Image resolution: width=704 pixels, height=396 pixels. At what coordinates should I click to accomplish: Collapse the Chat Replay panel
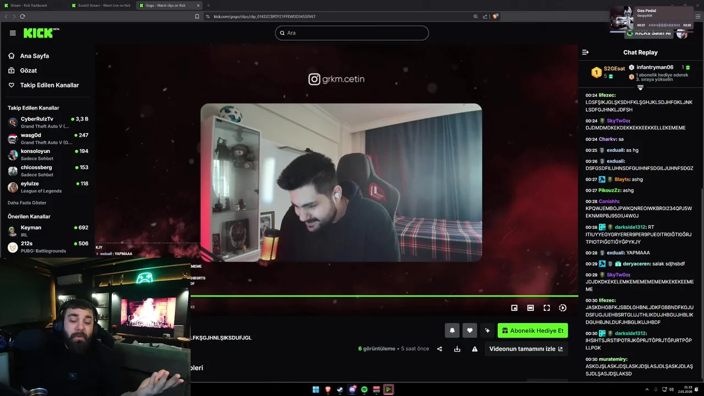pos(585,52)
